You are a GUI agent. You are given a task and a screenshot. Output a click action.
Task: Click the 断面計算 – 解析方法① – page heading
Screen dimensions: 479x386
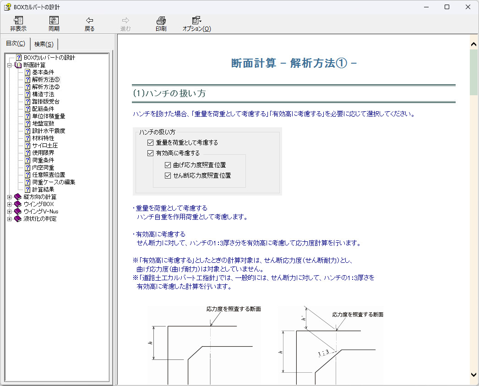click(x=294, y=63)
